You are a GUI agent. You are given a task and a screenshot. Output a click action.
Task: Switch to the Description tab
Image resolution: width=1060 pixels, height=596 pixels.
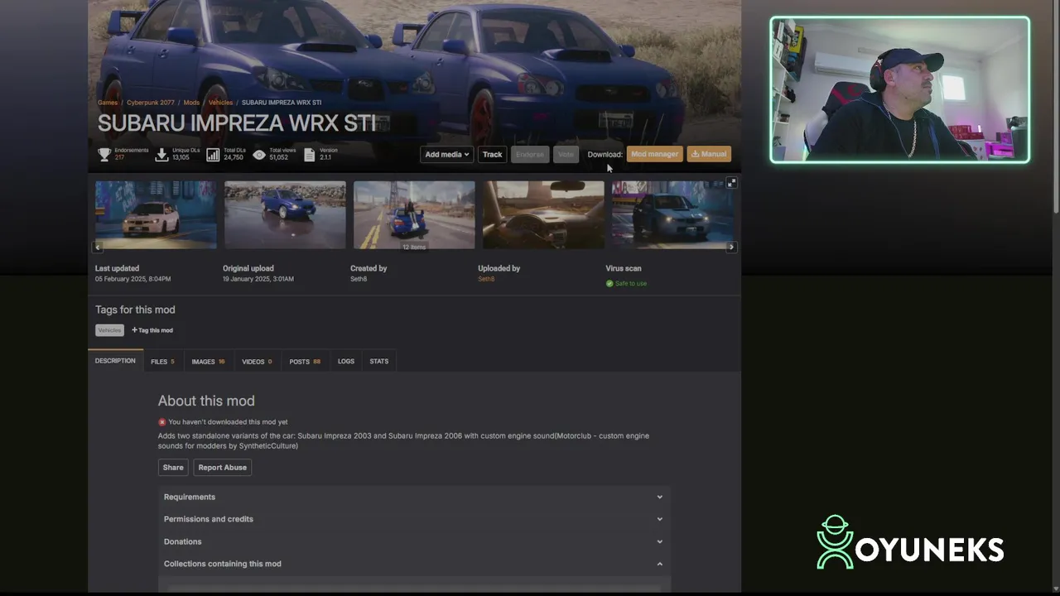pos(115,361)
